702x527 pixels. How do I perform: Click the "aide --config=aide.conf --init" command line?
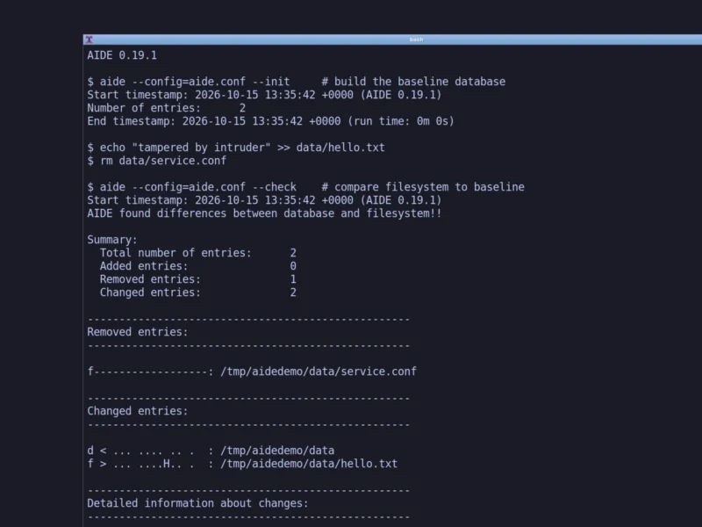[297, 82]
